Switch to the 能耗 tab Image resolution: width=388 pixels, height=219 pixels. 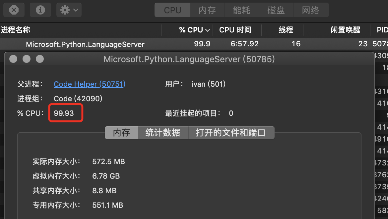point(242,10)
